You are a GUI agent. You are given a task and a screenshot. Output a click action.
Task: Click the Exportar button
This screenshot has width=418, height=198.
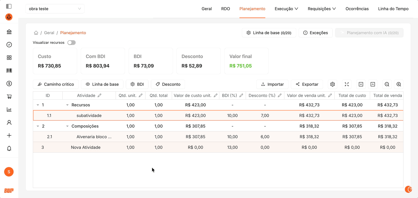click(307, 84)
